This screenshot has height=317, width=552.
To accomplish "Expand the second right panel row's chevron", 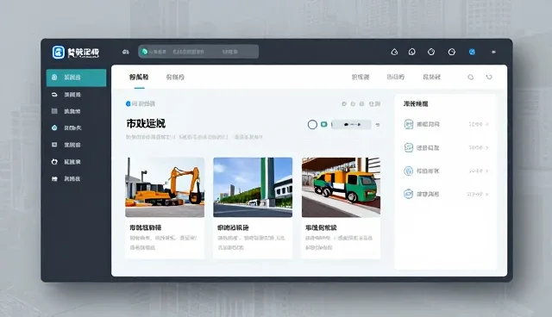I will click(486, 147).
